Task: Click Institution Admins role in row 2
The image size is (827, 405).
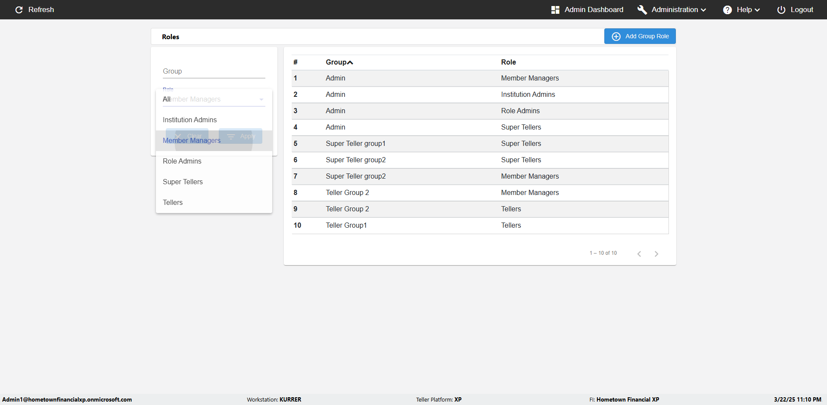Action: click(x=528, y=94)
